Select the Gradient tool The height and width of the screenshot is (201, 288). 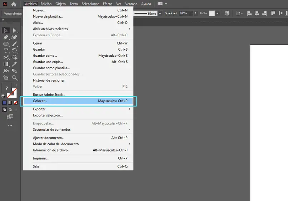6,64
